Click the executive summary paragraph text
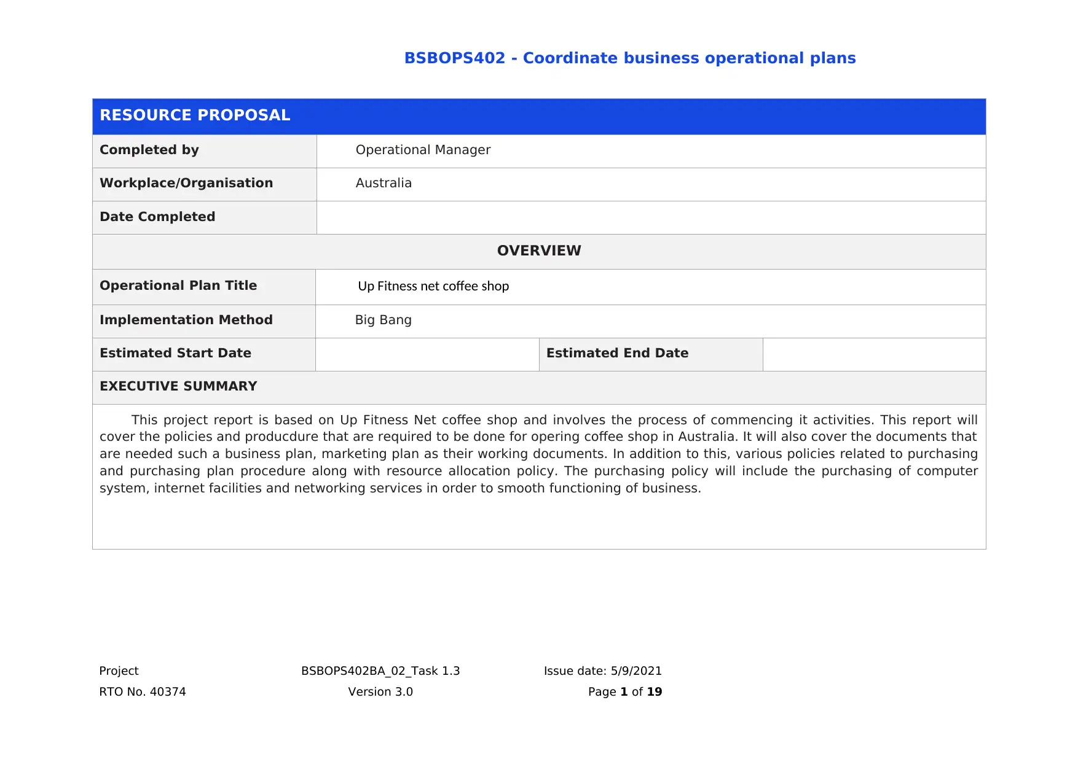1078x762 pixels. coord(538,454)
